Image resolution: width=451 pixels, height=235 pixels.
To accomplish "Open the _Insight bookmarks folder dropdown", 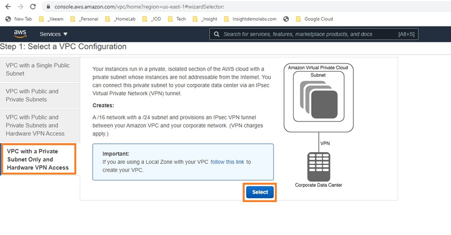I will pyautogui.click(x=205, y=19).
